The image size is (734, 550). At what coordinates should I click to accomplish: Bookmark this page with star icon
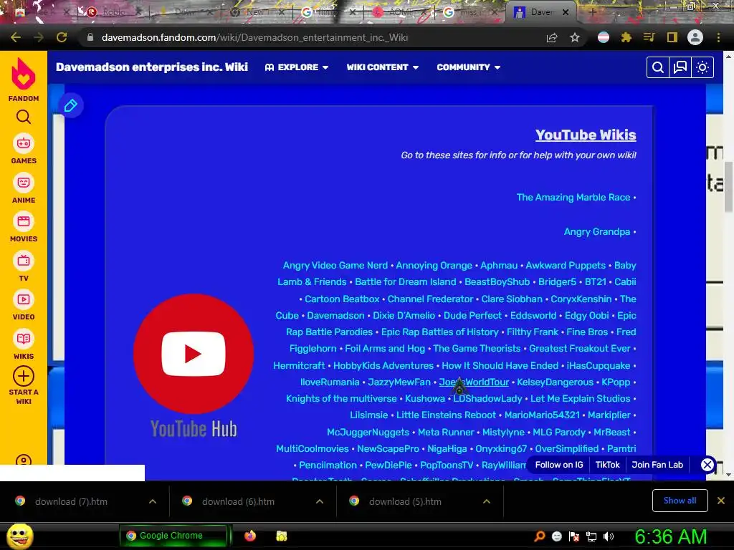[x=575, y=37]
